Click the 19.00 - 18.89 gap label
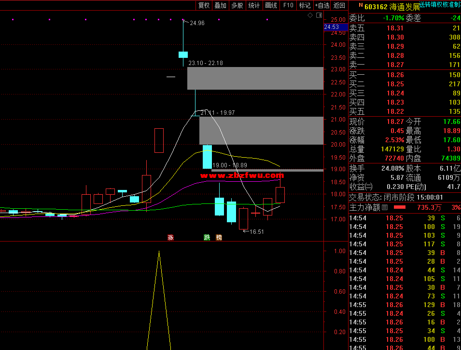Viewport: 461px width, 350px height. pyautogui.click(x=230, y=165)
